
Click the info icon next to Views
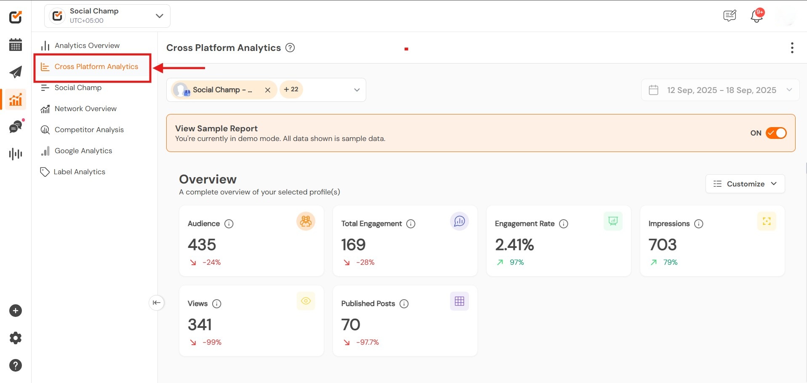pyautogui.click(x=217, y=303)
